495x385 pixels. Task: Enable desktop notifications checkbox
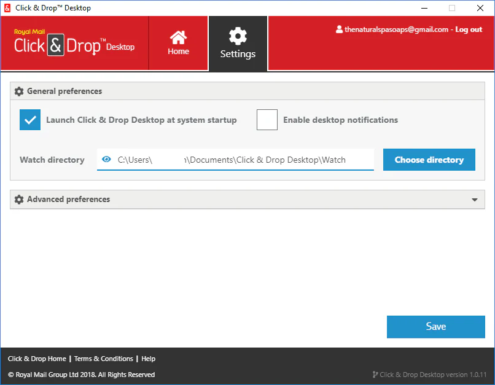[267, 120]
